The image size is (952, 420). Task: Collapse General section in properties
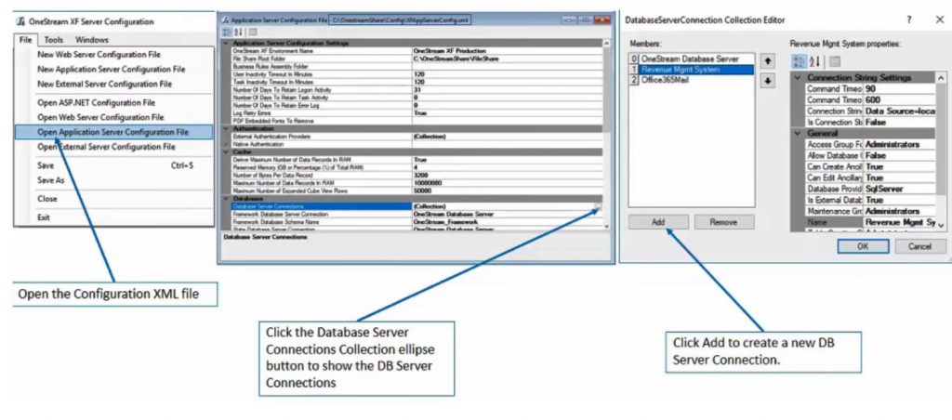coord(798,133)
